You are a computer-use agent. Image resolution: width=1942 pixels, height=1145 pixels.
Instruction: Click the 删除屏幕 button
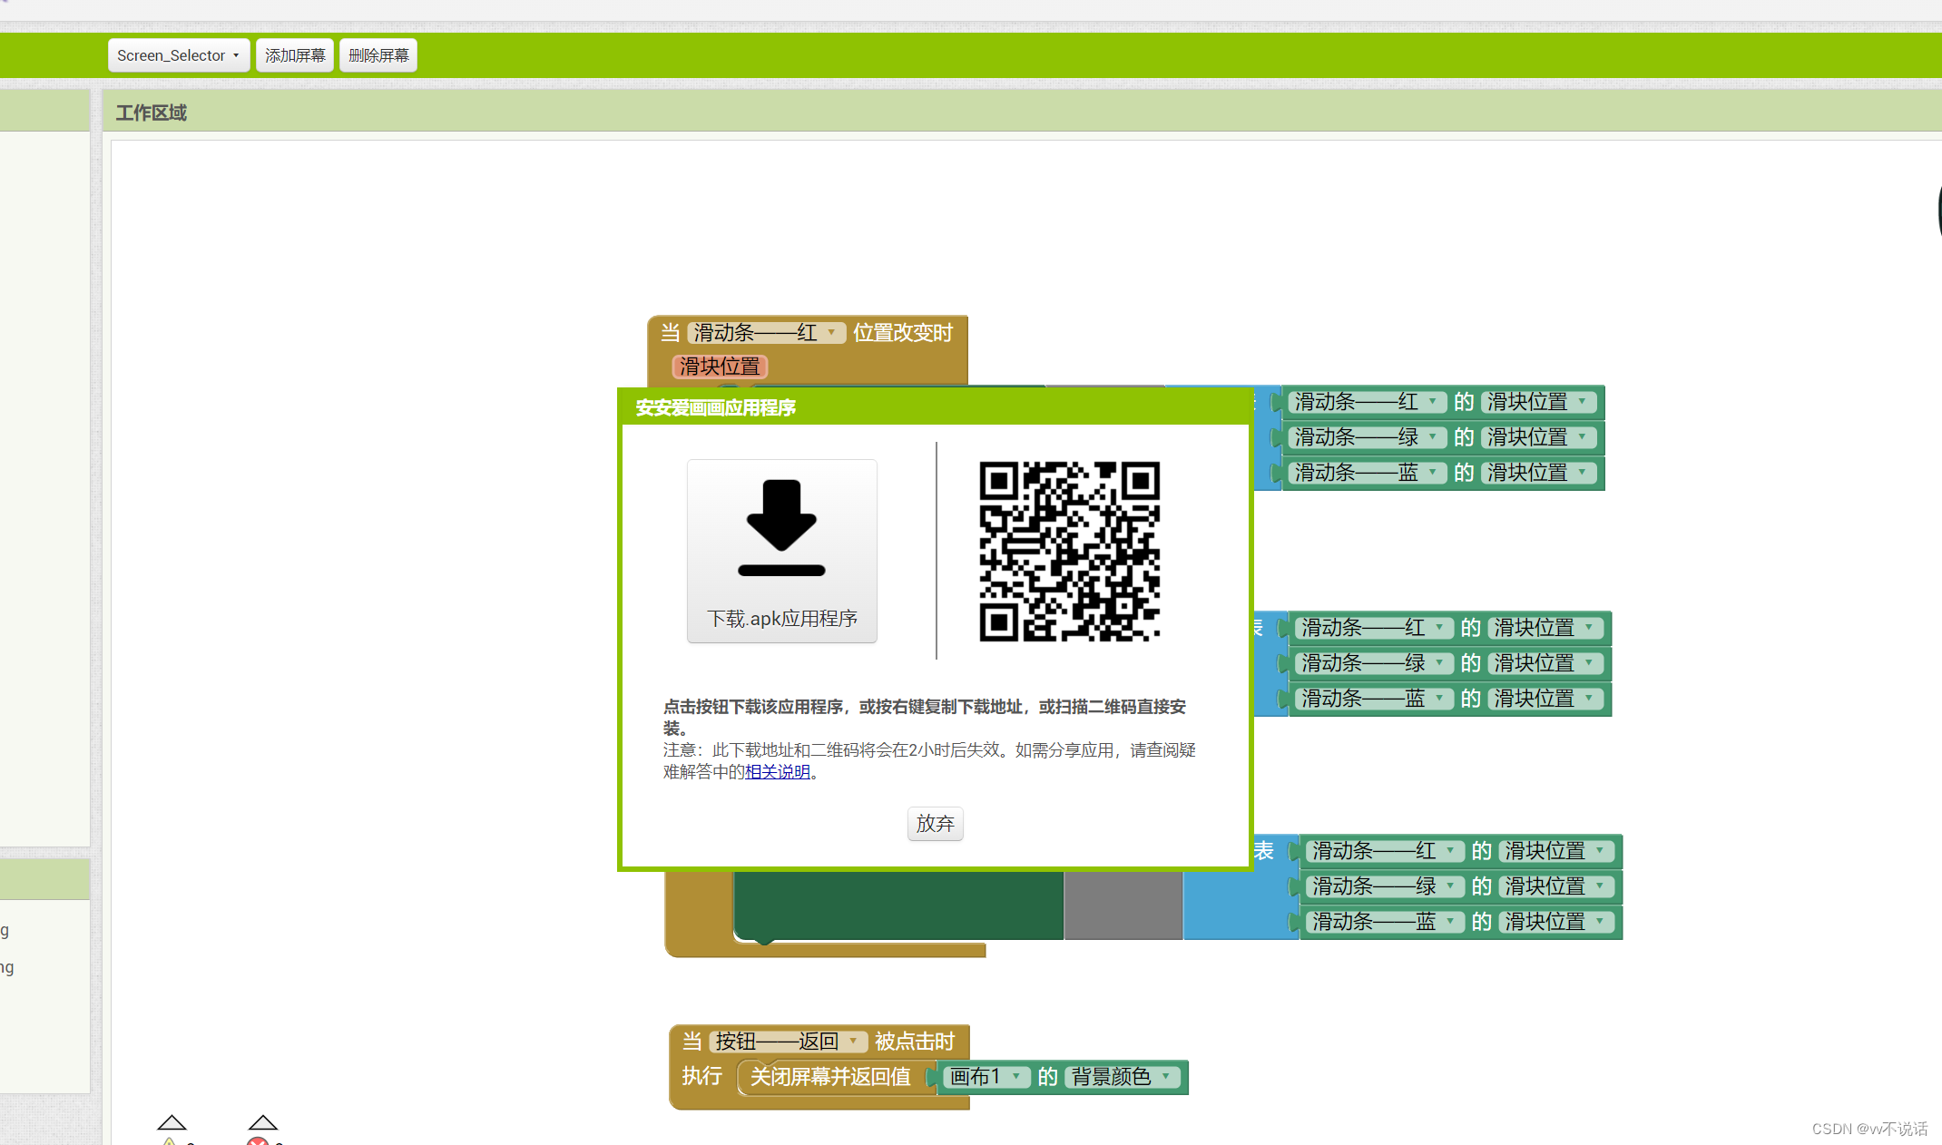[378, 55]
